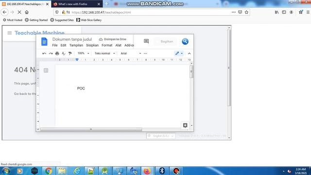
Task: Open Firefox page actions menu
Action: pos(234,12)
